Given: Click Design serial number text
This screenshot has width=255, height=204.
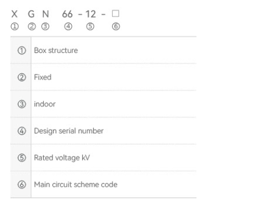Looking at the screenshot, I should (x=68, y=131).
